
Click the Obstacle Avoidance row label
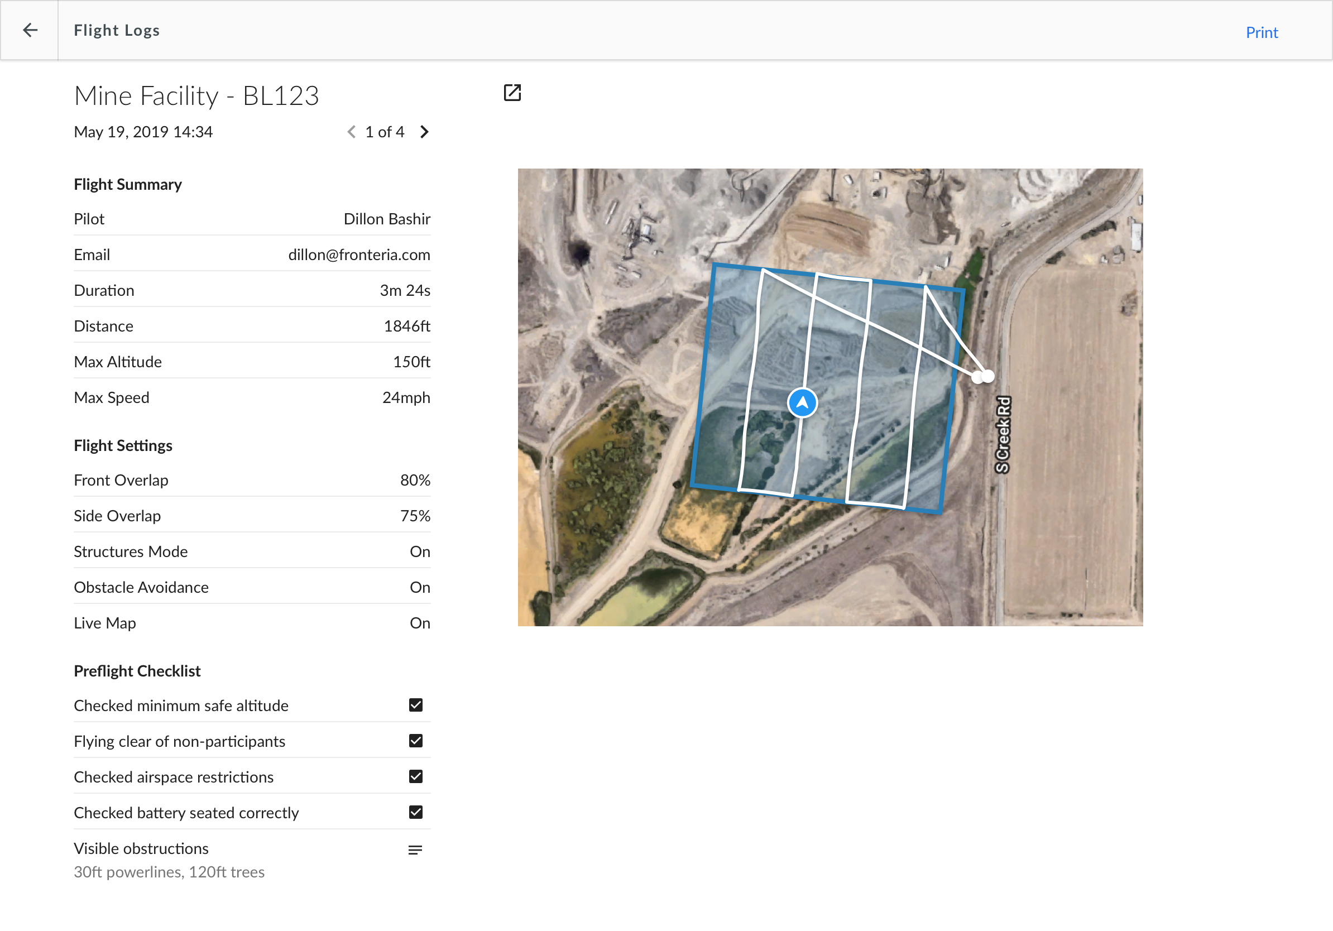[x=141, y=587]
